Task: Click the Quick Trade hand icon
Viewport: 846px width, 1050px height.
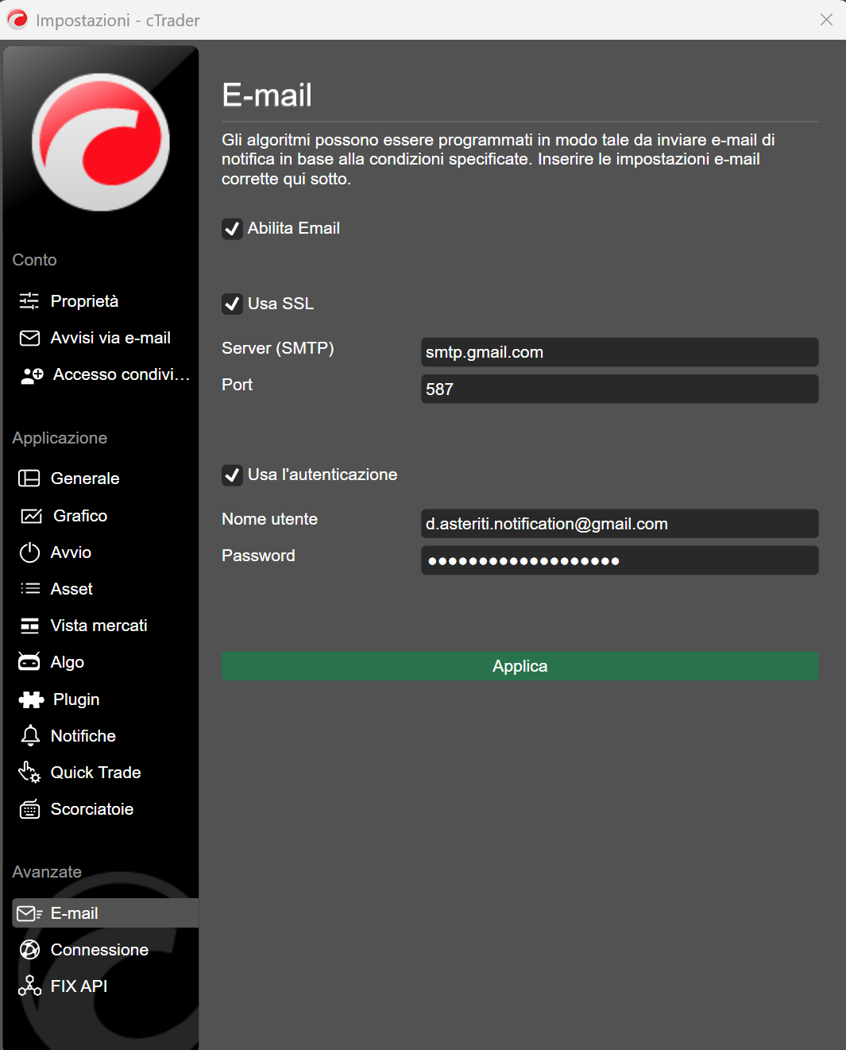Action: click(x=29, y=773)
